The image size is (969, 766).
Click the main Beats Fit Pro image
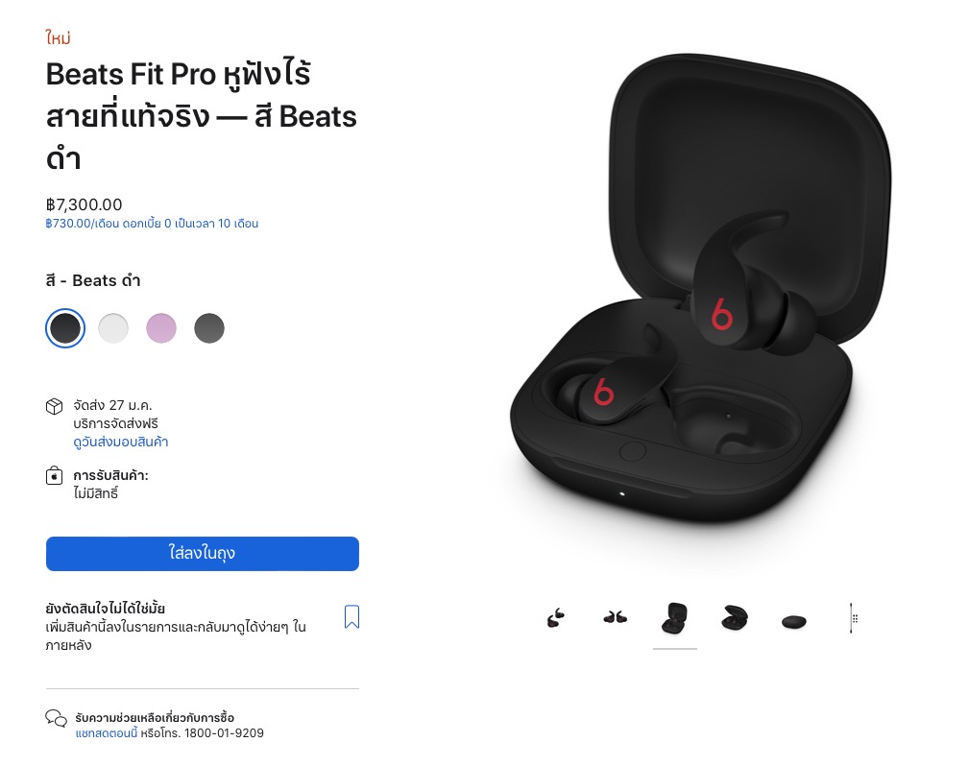700,288
